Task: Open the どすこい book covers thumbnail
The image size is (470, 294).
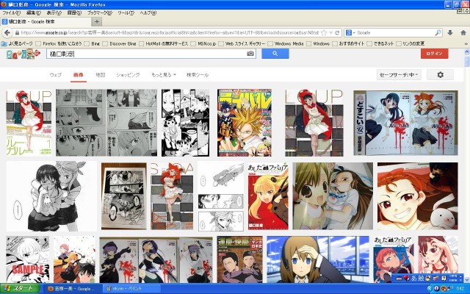Action: (405, 123)
